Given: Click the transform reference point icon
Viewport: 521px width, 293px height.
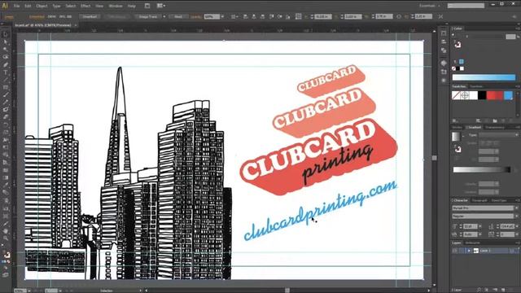Looking at the screenshot, I should (299, 16).
